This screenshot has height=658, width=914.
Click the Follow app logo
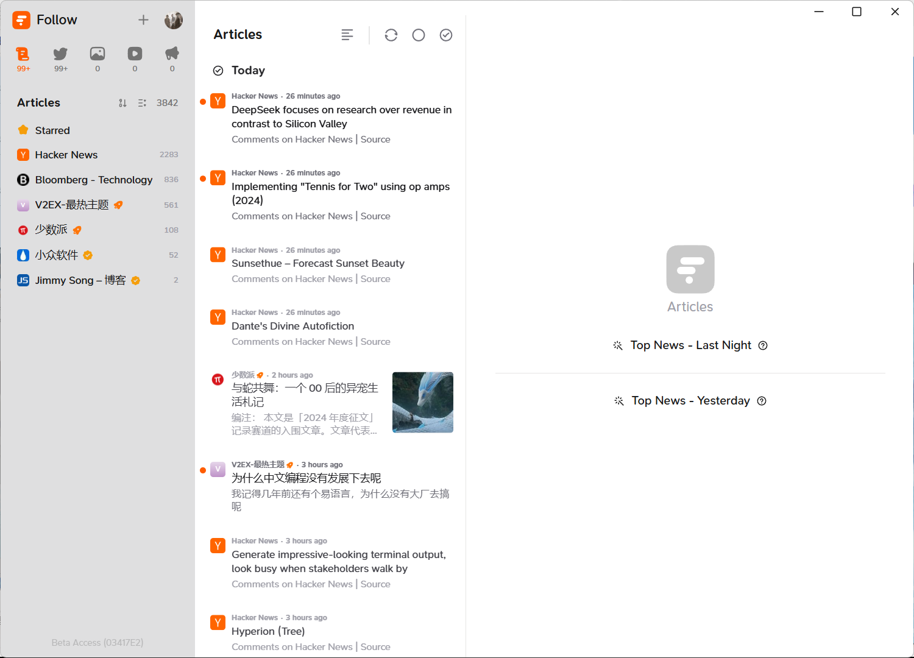(x=21, y=20)
